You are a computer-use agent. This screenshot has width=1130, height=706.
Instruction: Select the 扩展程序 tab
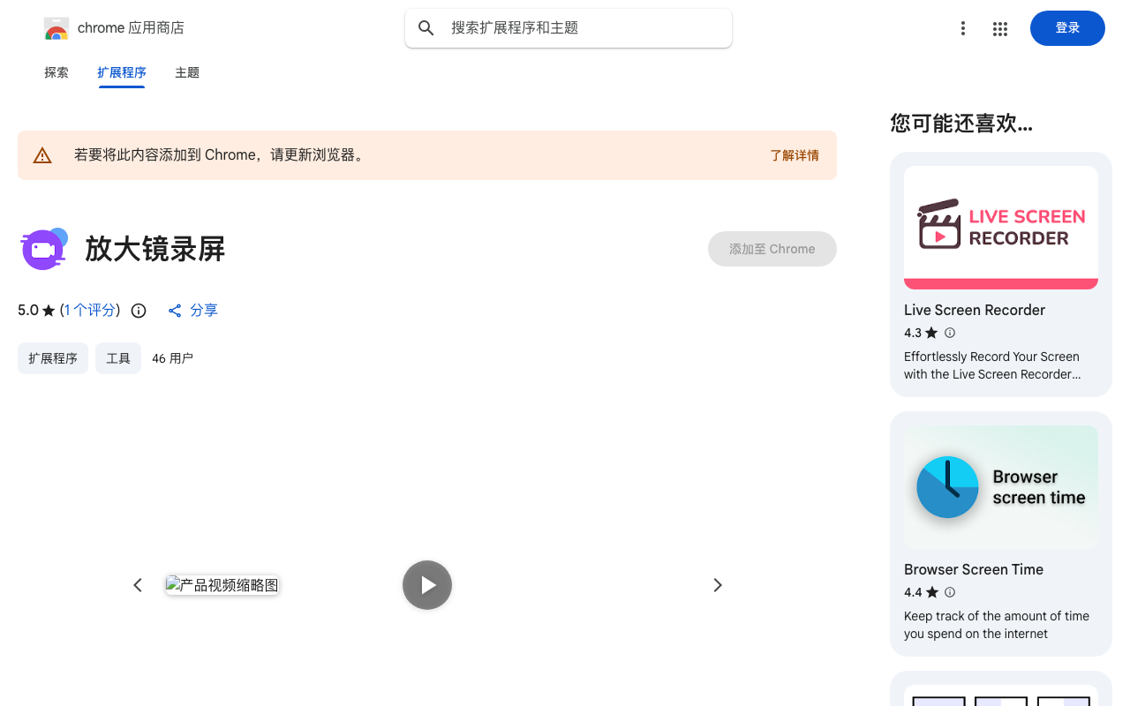[122, 72]
